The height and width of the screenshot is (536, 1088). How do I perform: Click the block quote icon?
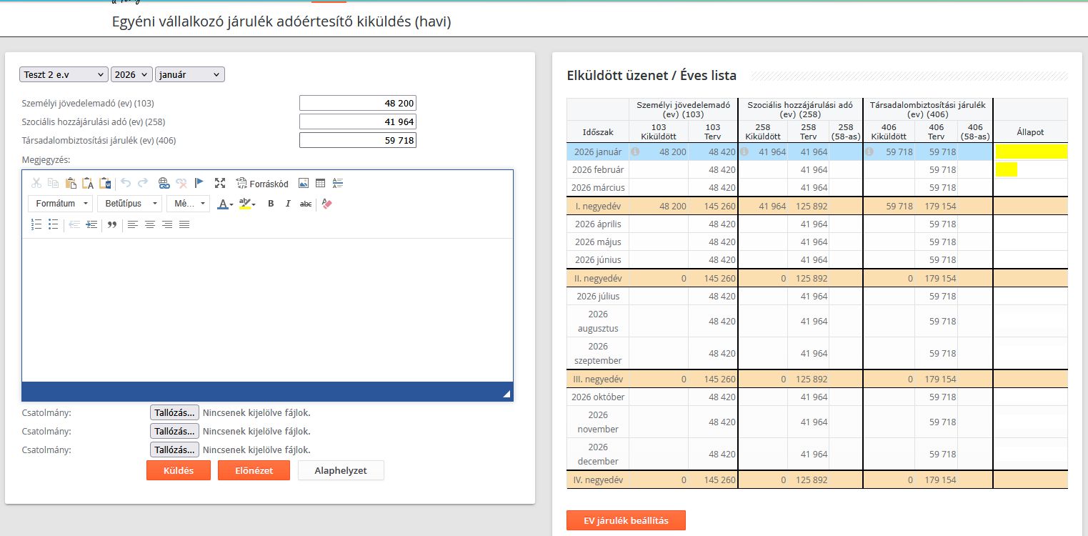tap(111, 224)
